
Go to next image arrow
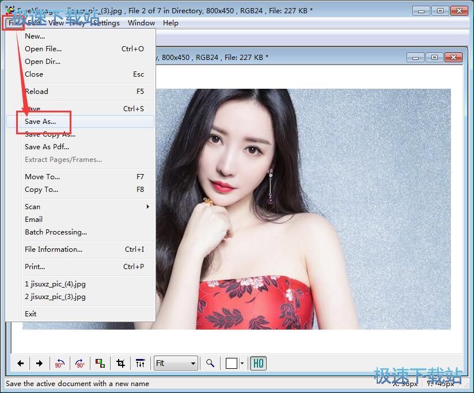(39, 363)
